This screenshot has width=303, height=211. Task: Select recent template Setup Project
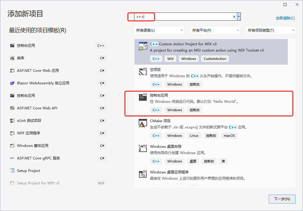point(58,171)
